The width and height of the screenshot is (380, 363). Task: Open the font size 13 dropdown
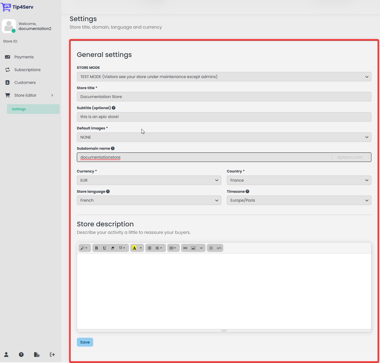click(122, 248)
